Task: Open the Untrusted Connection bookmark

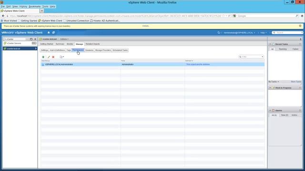Action: (76, 20)
